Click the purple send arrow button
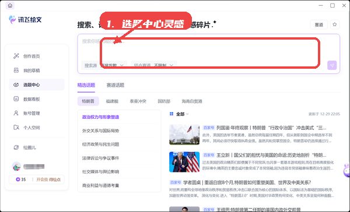The image size is (350, 212). click(x=332, y=65)
